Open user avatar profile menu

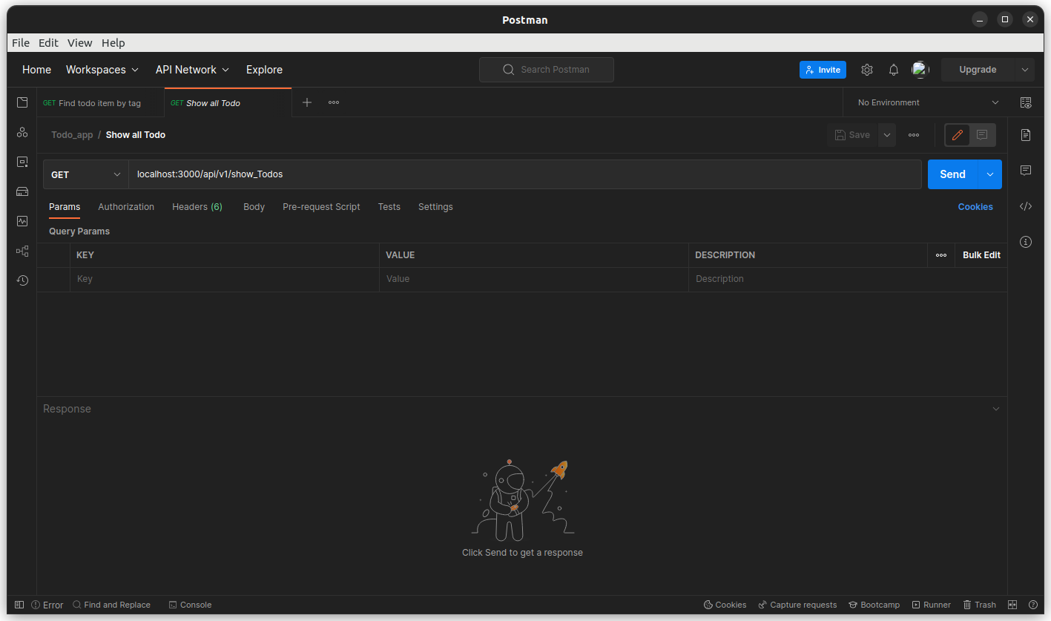click(x=920, y=70)
